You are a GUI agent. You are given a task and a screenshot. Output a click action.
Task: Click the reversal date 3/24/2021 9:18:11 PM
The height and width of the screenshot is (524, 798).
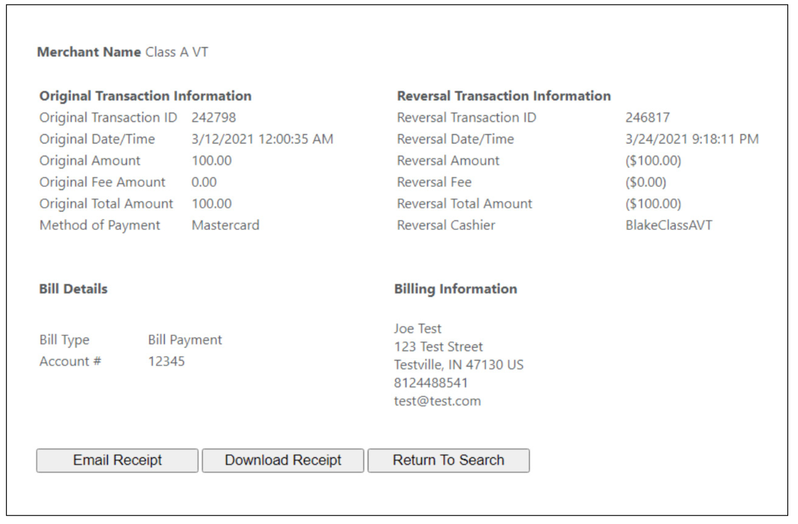coord(692,139)
